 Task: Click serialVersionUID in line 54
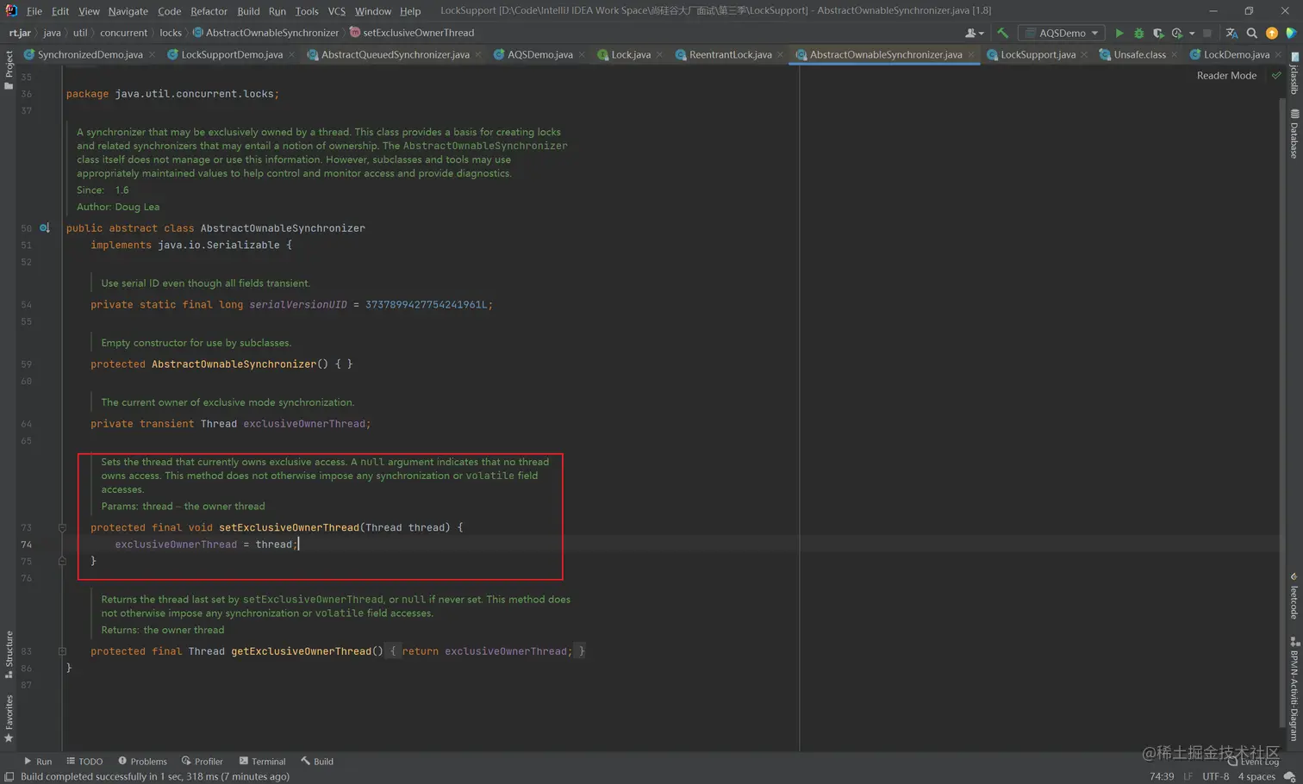298,305
